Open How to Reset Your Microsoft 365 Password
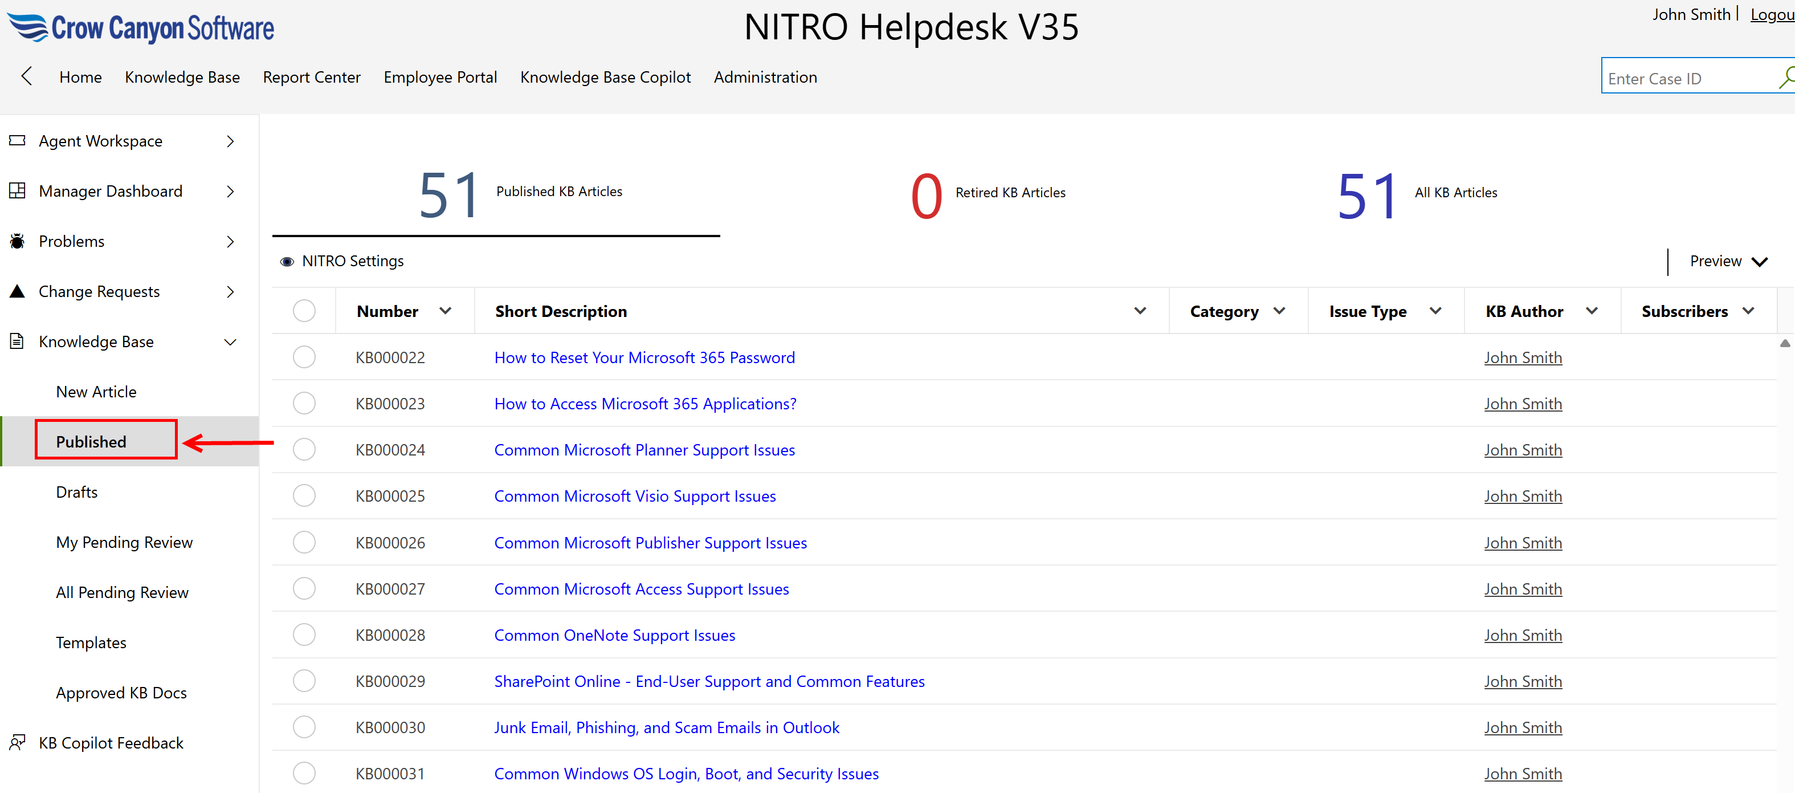 click(x=644, y=357)
